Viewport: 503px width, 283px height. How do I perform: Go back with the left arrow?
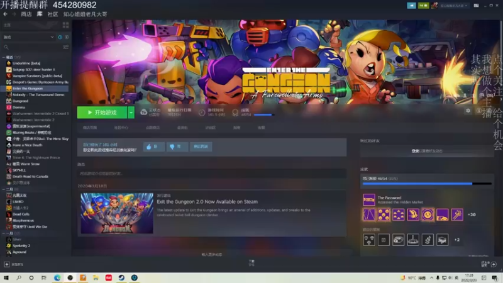(5, 14)
